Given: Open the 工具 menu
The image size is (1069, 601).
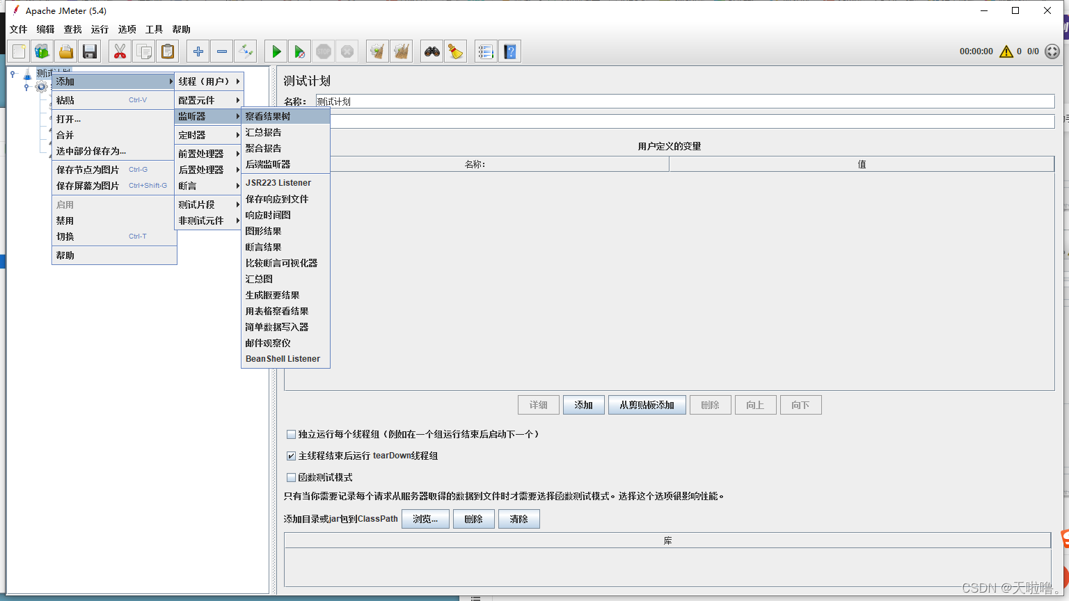Looking at the screenshot, I should 154,29.
